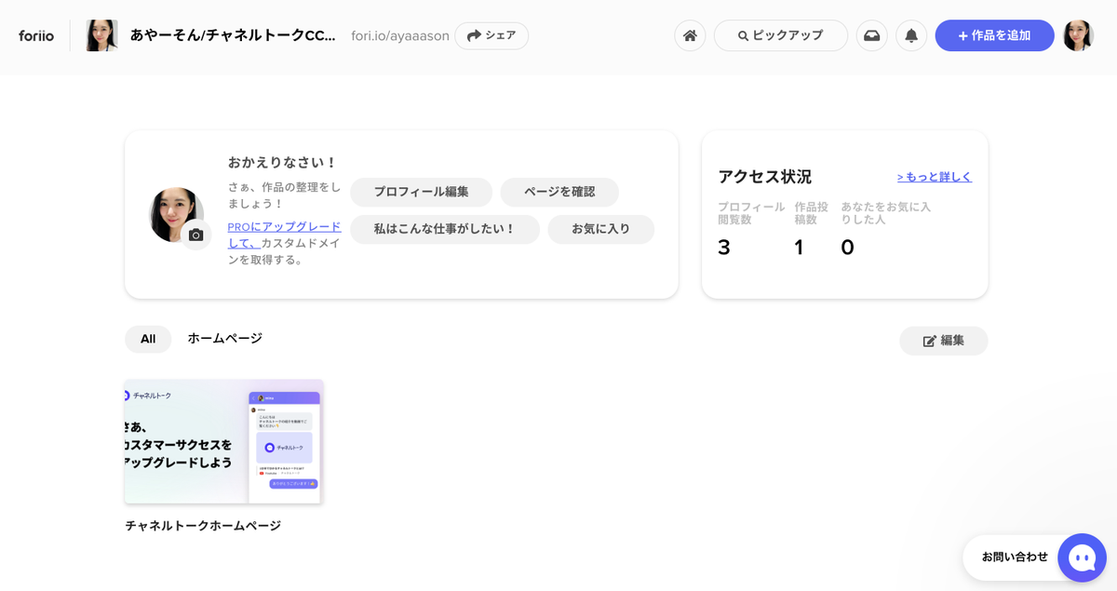Open the chat widget bubble icon
The height and width of the screenshot is (591, 1117).
(1082, 557)
